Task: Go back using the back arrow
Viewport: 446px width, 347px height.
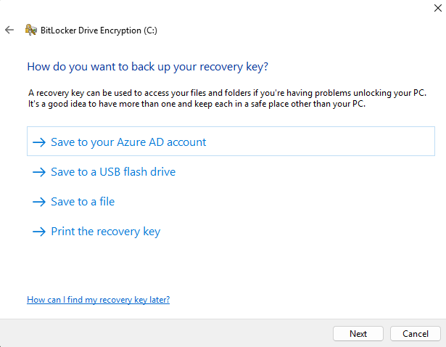Action: (x=9, y=30)
